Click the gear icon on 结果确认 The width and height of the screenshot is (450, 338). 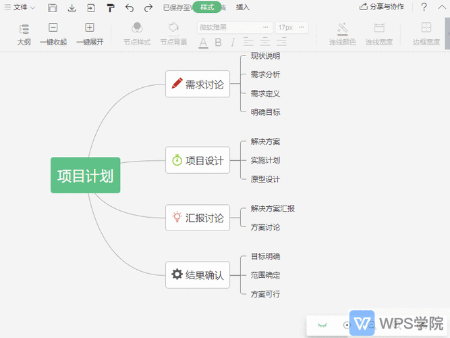click(177, 274)
